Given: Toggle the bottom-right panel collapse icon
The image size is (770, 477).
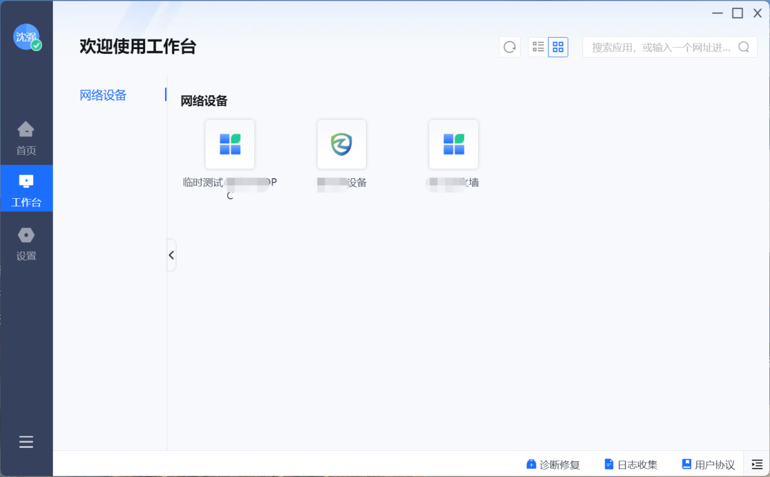Looking at the screenshot, I should pos(757,464).
